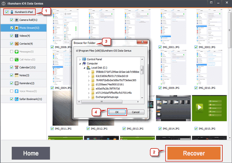Collapse the Computer tree node
The width and height of the screenshot is (232, 163).
tap(80, 64)
